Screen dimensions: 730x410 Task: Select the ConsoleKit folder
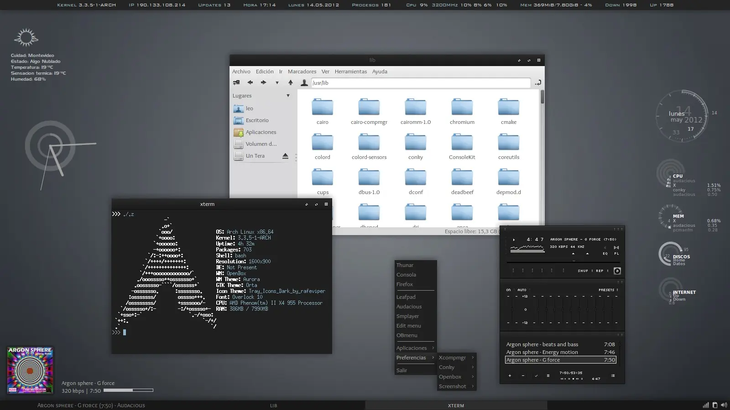tap(462, 146)
